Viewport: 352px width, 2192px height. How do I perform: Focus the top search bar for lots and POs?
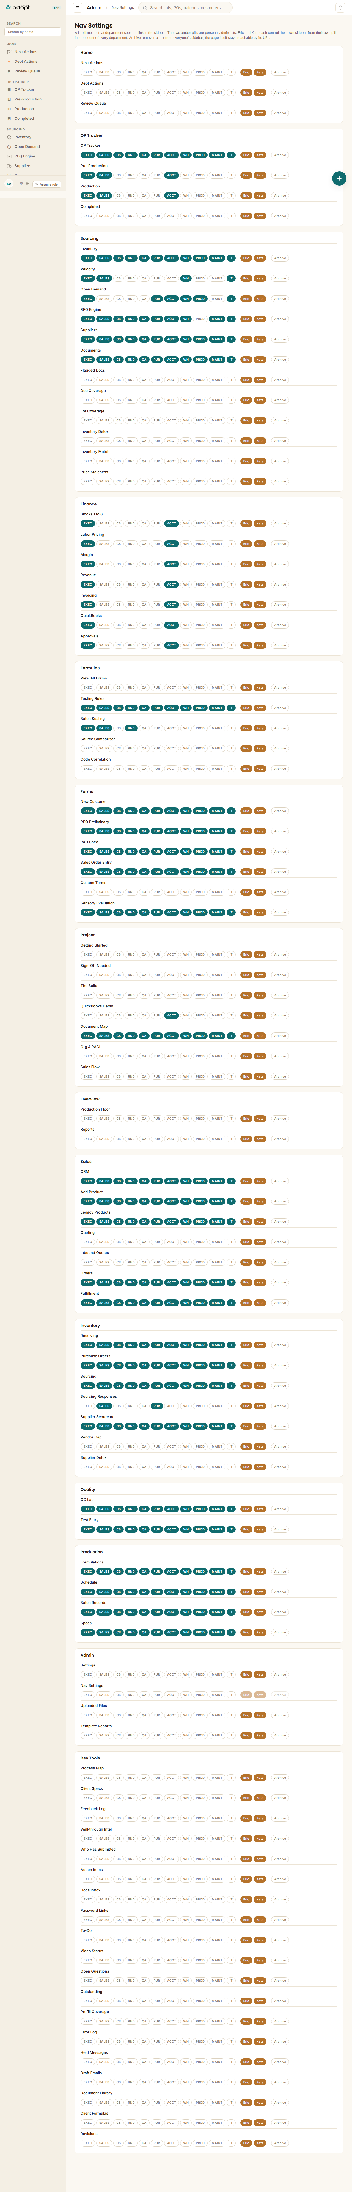[185, 8]
